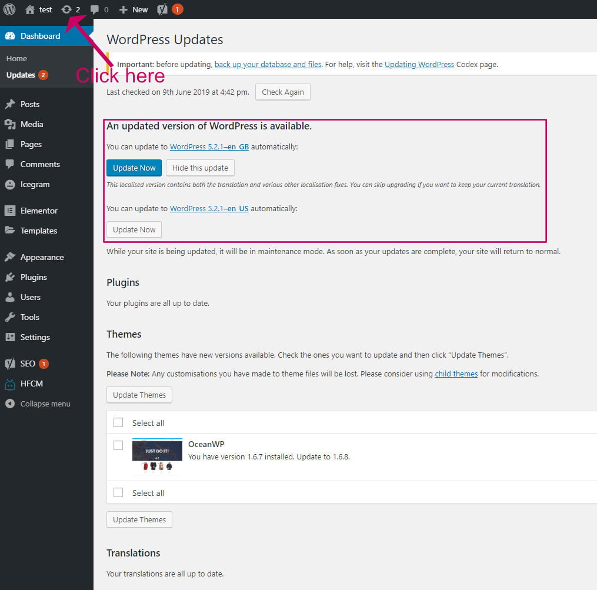Click the Templates folder icon
Viewport: 597px width, 590px height.
[x=10, y=231]
